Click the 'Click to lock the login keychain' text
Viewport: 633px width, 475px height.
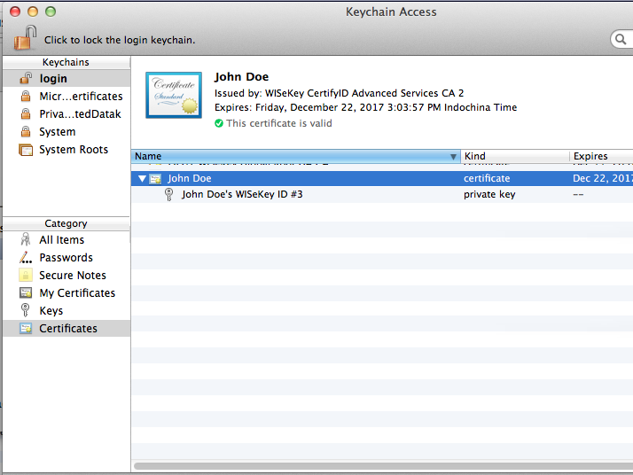tap(120, 40)
